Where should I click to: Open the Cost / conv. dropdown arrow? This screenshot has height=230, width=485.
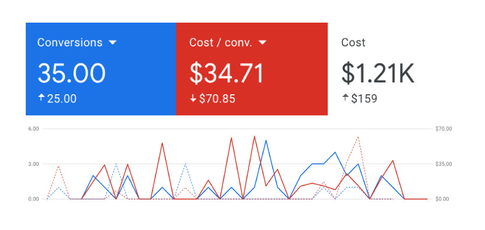tap(262, 43)
